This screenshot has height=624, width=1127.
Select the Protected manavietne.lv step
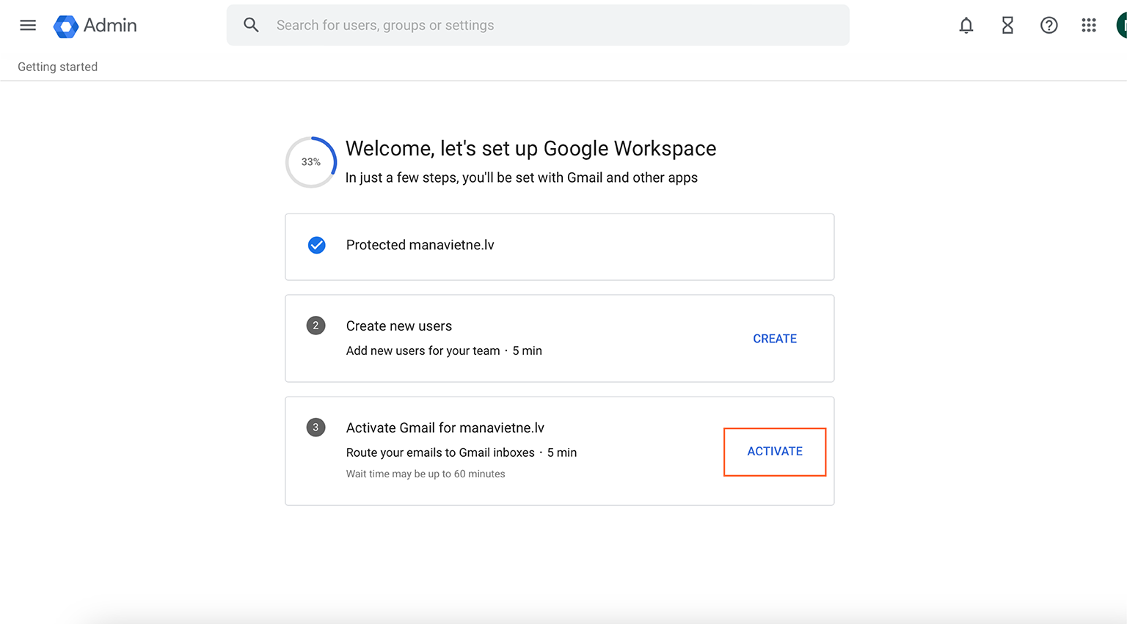[560, 247]
